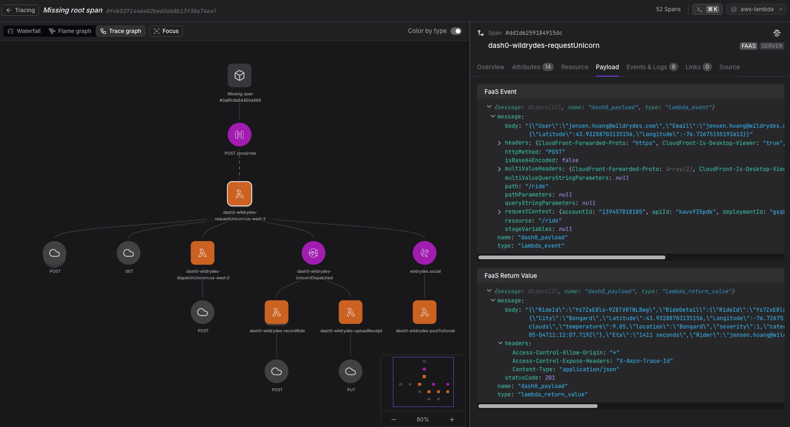This screenshot has width=790, height=427.
Task: Switch to Flame graph view
Action: 70,31
